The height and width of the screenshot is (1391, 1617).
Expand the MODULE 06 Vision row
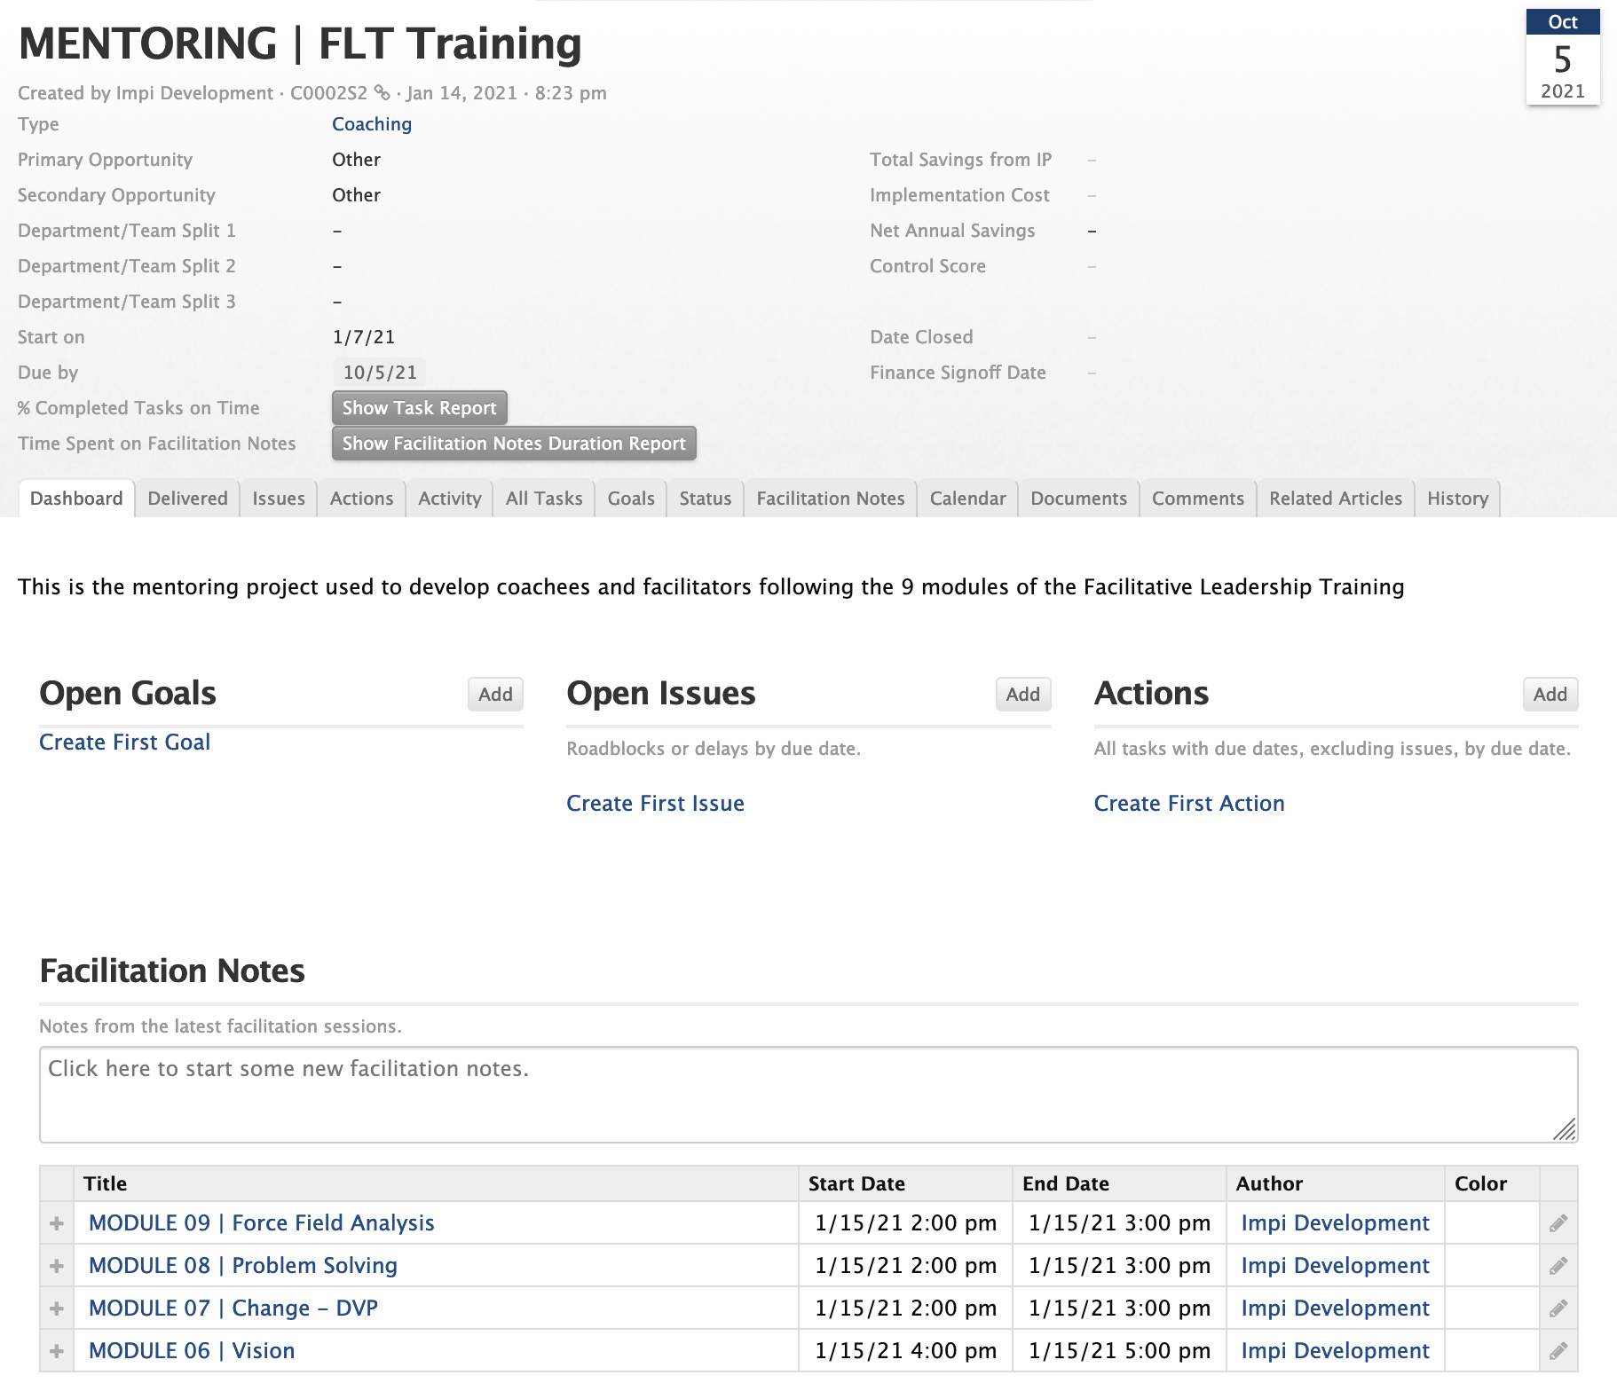coord(57,1351)
